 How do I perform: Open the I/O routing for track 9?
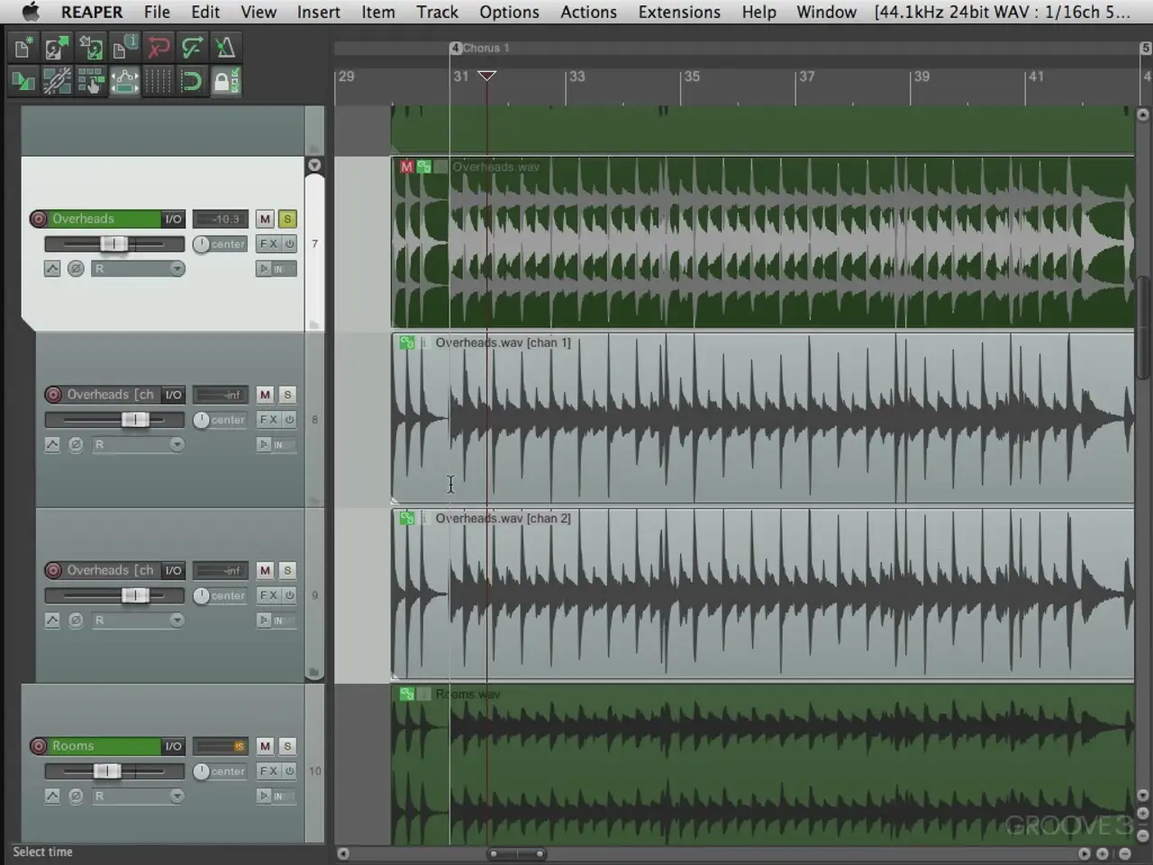coord(173,570)
